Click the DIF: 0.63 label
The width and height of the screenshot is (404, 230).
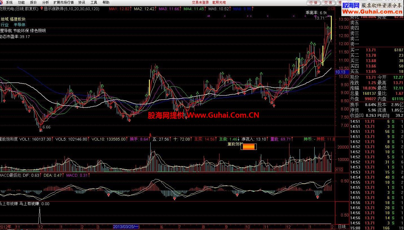tap(32, 176)
